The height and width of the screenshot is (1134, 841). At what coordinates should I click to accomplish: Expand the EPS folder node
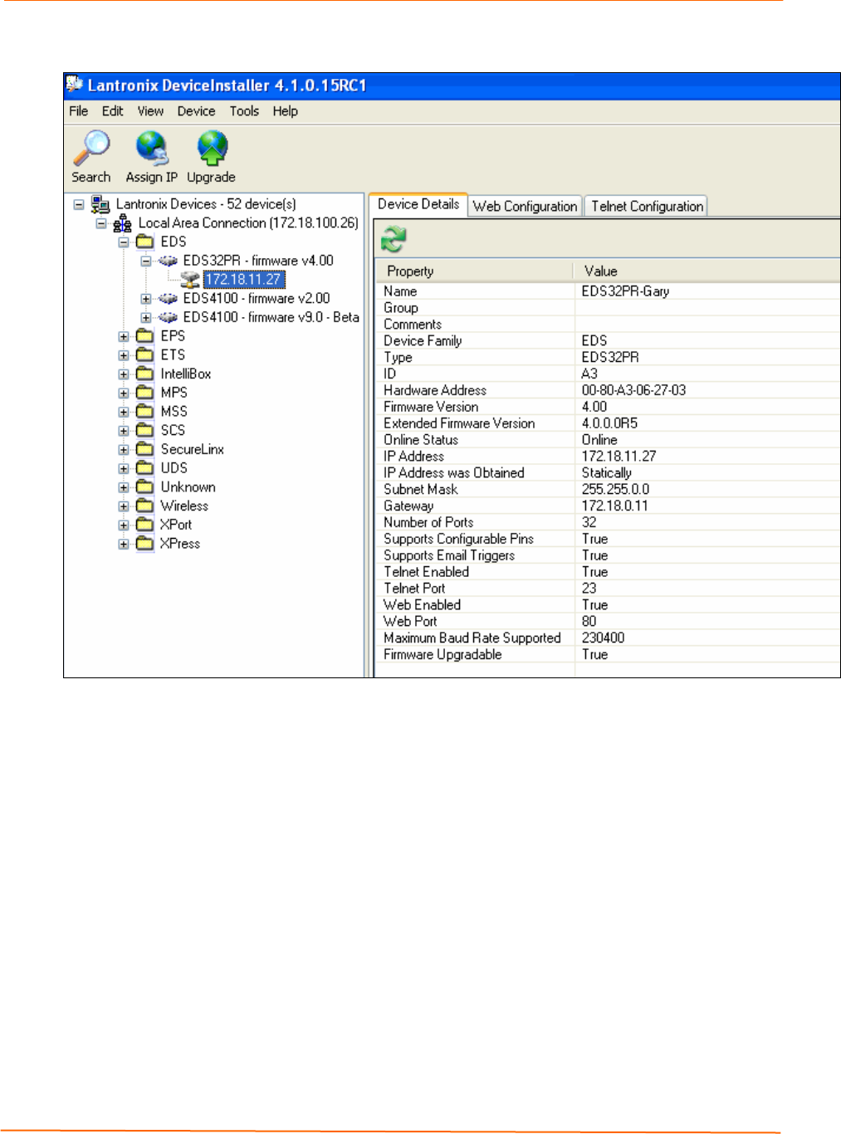tap(124, 337)
